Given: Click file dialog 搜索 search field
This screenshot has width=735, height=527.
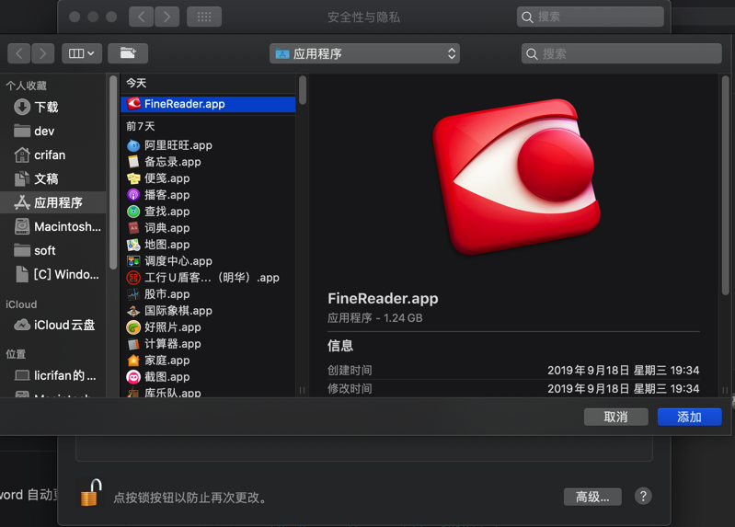Looking at the screenshot, I should click(x=622, y=53).
